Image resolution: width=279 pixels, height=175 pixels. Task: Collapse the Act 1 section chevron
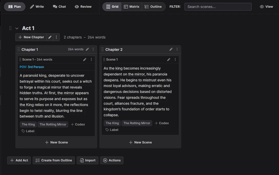tap(17, 28)
